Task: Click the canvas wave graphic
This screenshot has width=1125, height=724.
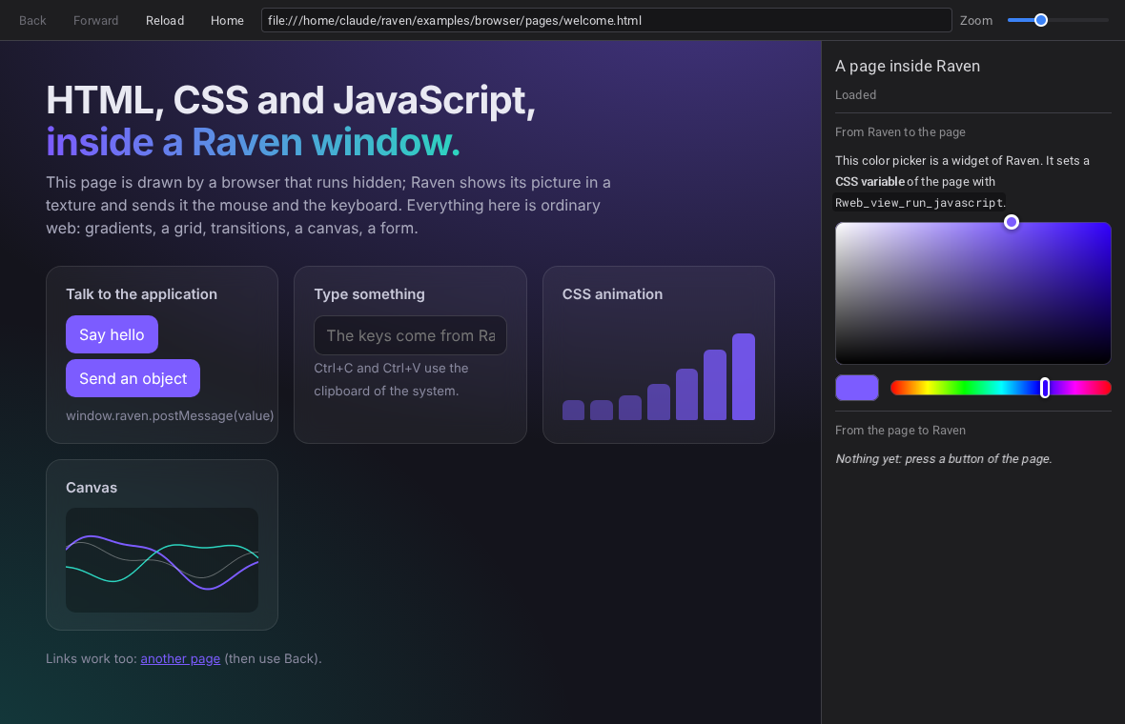Action: (x=162, y=560)
